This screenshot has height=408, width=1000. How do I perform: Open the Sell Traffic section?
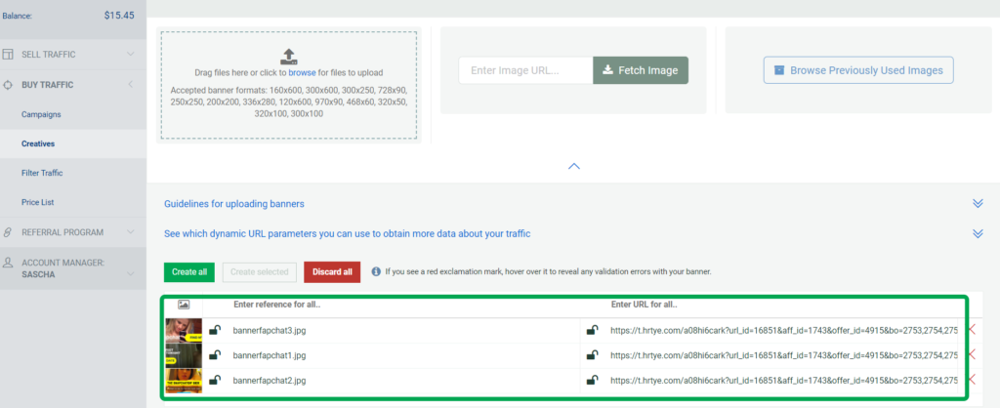pyautogui.click(x=49, y=55)
